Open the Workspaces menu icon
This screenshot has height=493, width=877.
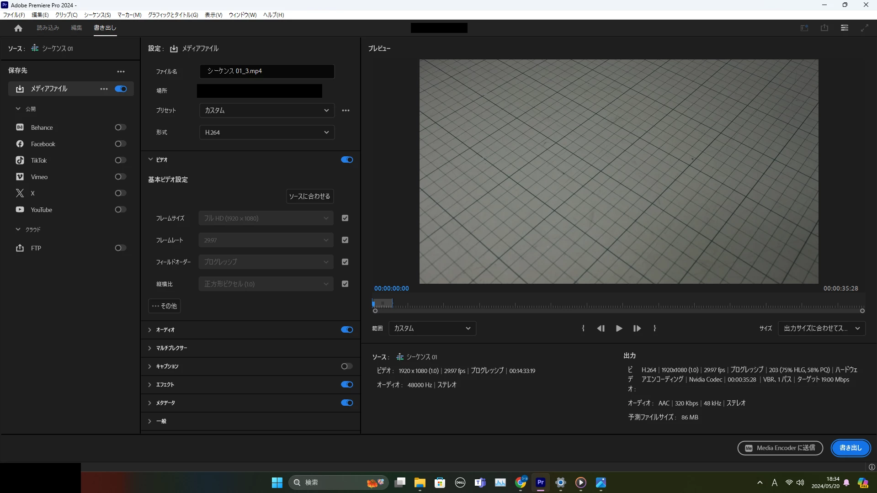click(x=845, y=28)
